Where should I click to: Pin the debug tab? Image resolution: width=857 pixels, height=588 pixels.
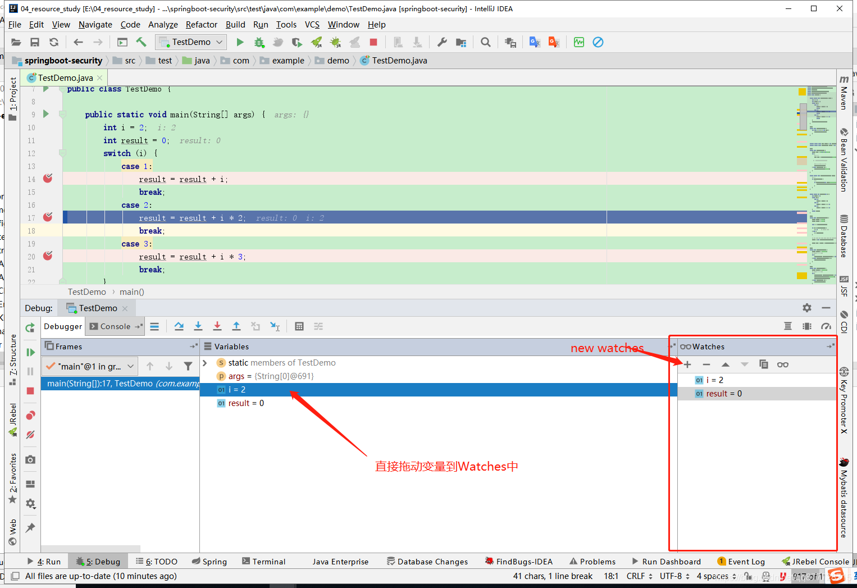(30, 527)
